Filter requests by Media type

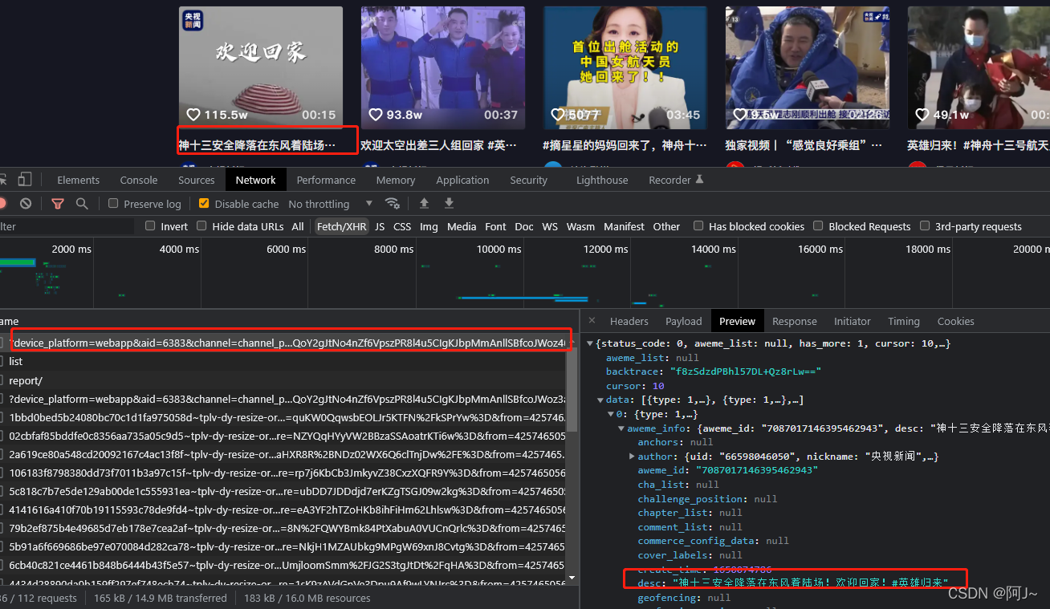462,226
